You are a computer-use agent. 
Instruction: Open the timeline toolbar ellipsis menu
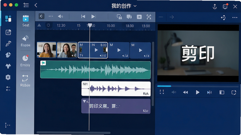(51, 16)
